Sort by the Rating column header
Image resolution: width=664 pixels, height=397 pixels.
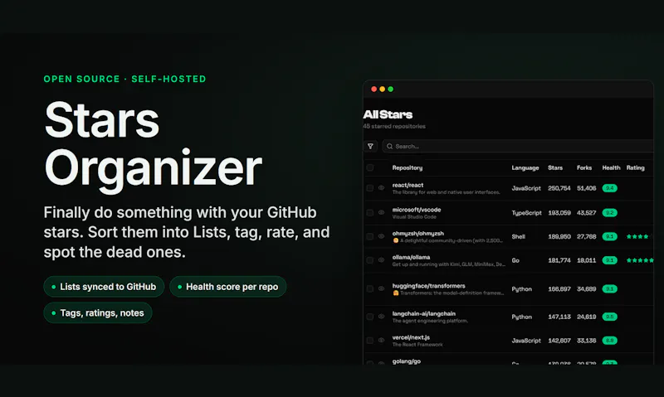[x=635, y=168]
